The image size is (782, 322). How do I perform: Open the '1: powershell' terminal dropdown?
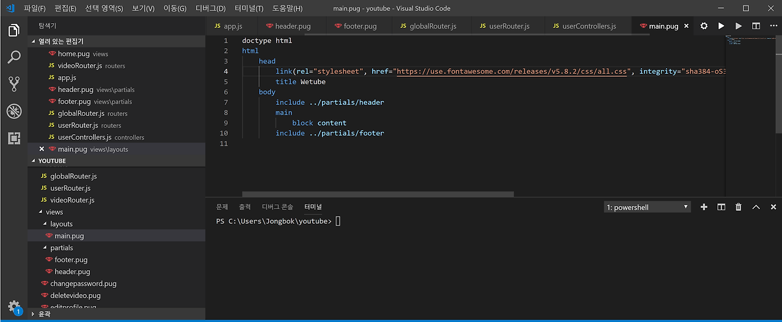[x=647, y=207]
